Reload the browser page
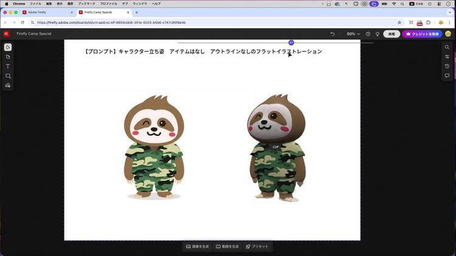Screen dimensions: 456x256 point(22,22)
